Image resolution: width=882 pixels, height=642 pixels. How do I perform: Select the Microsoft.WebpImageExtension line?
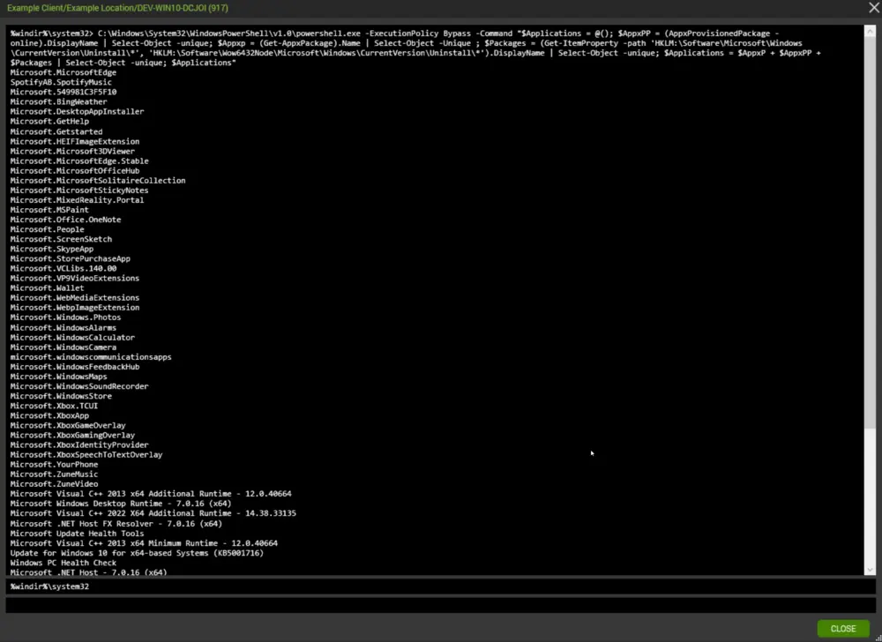pos(75,308)
